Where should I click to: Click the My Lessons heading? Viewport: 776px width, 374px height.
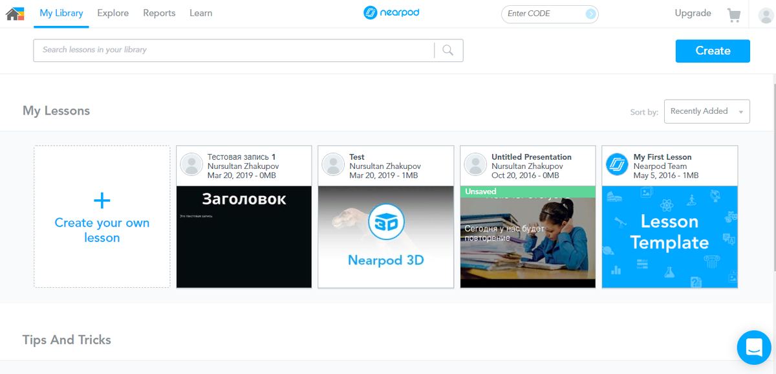56,111
